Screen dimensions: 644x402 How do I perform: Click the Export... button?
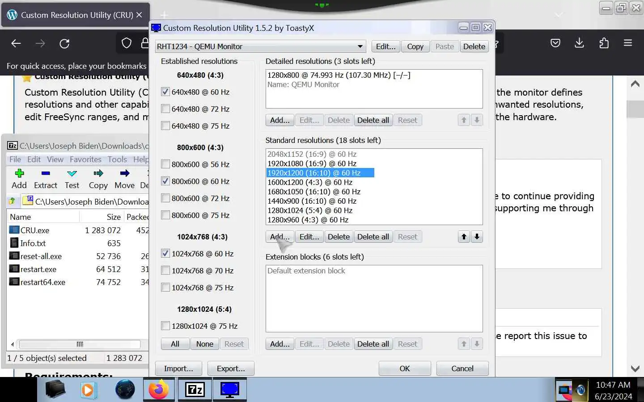click(231, 368)
